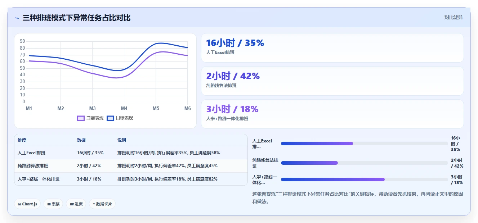Click the 表格 tag chip
Image resolution: width=478 pixels, height=223 pixels.
point(53,204)
